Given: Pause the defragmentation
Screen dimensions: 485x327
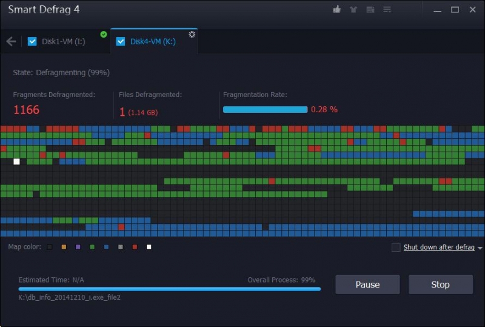Looking at the screenshot, I should (367, 285).
